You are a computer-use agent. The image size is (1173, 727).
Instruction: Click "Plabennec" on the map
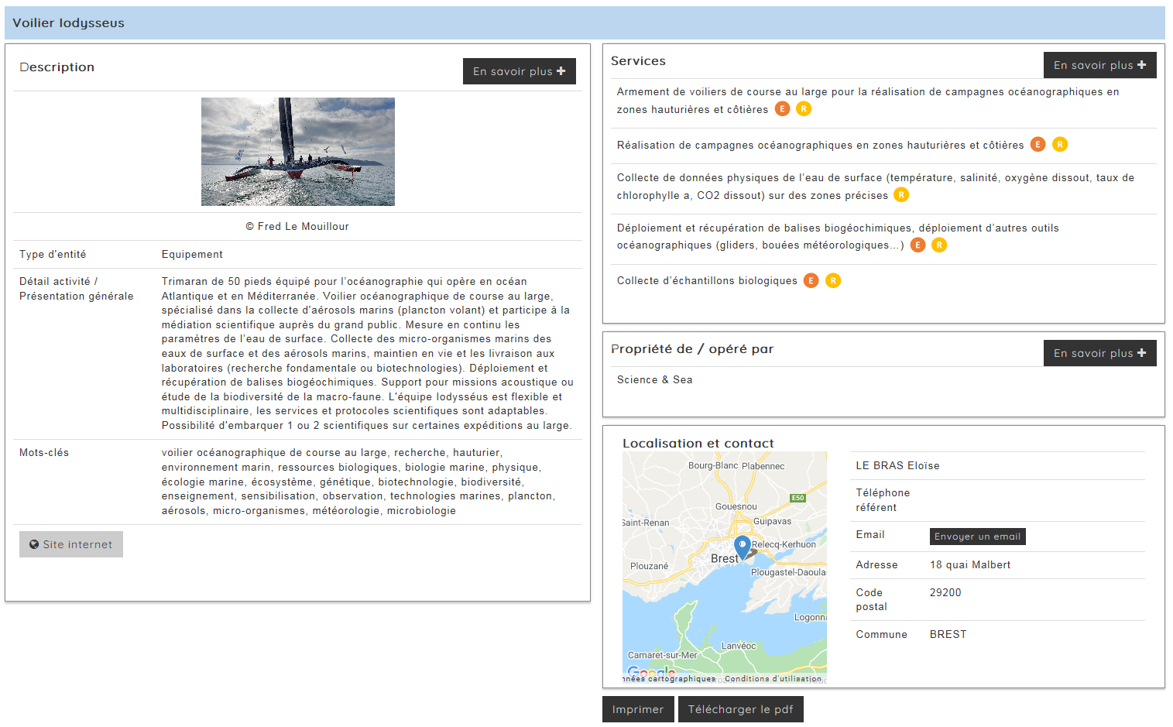tap(763, 466)
